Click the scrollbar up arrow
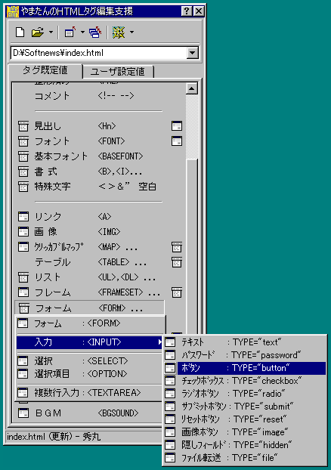This screenshot has height=470, width=331. point(192,88)
